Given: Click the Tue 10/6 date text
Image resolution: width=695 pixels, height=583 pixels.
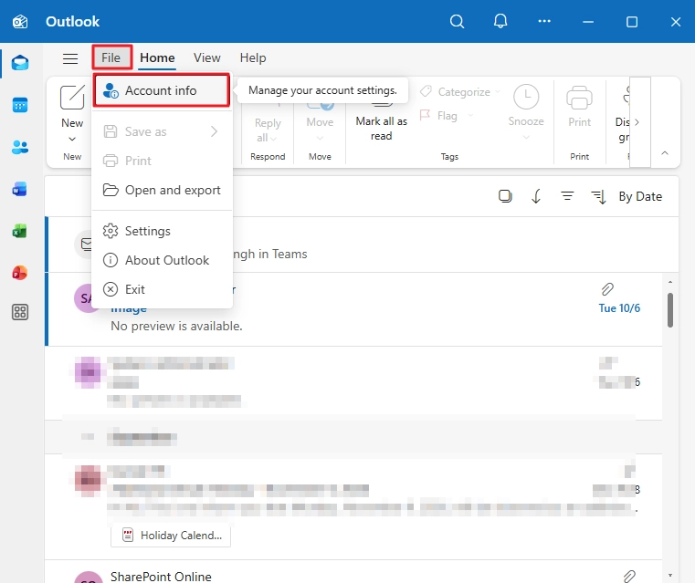Looking at the screenshot, I should (x=619, y=308).
